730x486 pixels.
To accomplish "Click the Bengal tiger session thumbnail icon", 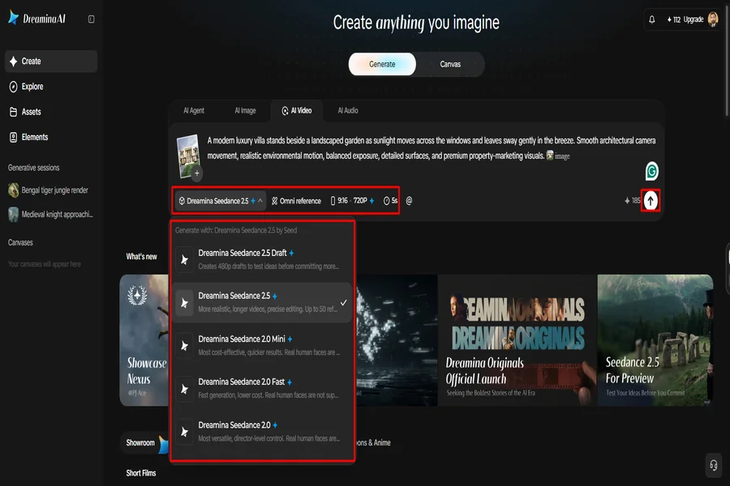I will pyautogui.click(x=14, y=190).
